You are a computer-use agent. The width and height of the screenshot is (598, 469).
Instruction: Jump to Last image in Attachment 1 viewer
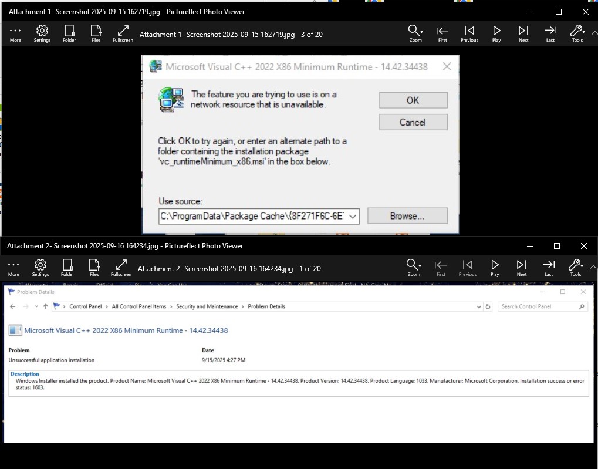[x=550, y=34]
